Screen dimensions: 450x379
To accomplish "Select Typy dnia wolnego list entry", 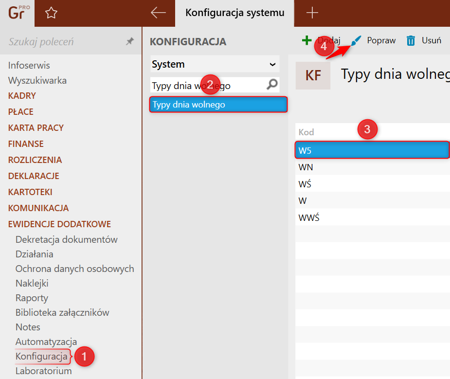I will coord(218,105).
